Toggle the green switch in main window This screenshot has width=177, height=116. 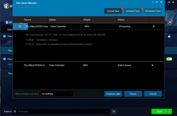click(x=169, y=59)
